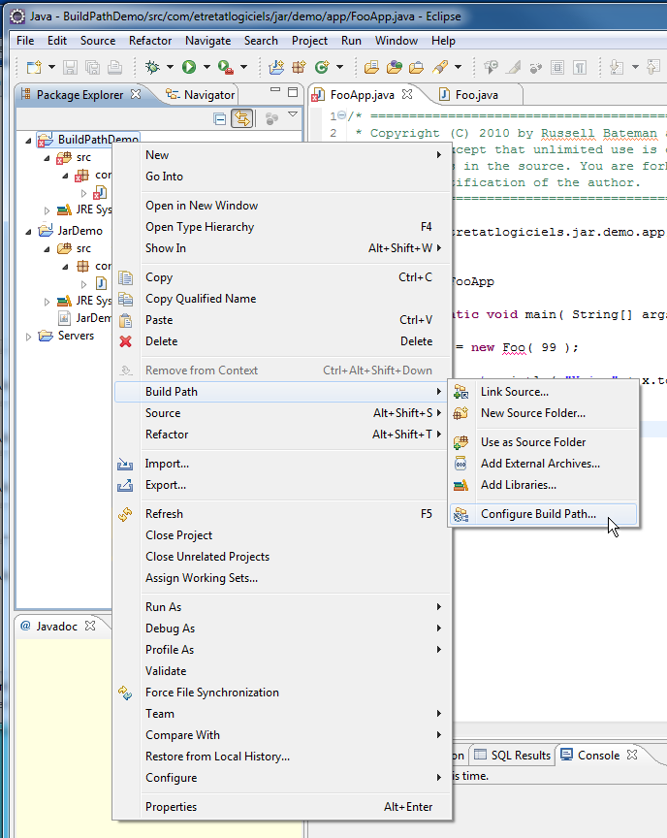Open the Debug dropdown arrow
Screen dimensions: 667x838
coord(170,67)
